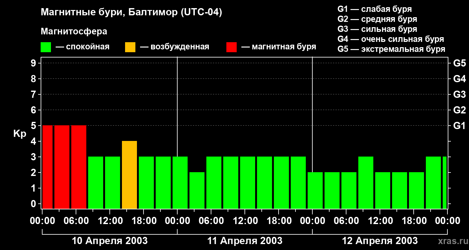Image resolution: width=469 pixels, height=250 pixels.
Task: Click the G4 label on the right axis
Action: click(460, 79)
